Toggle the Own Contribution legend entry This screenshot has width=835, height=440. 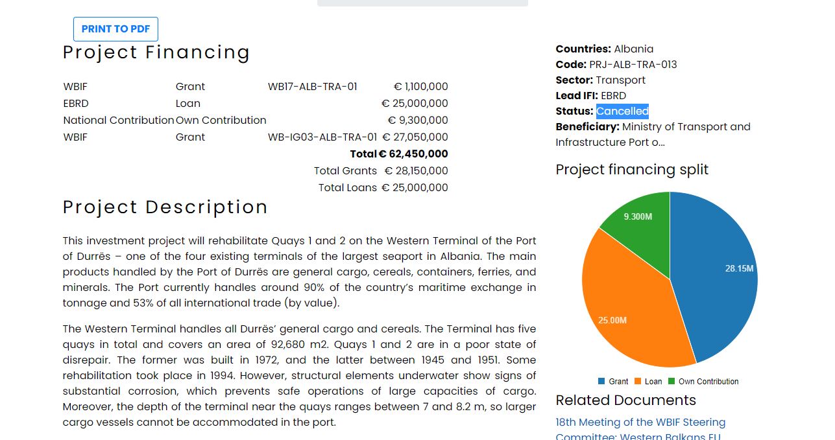[x=703, y=382]
